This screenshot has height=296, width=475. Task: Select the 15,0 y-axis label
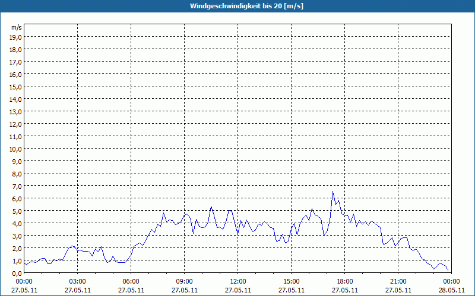click(17, 87)
